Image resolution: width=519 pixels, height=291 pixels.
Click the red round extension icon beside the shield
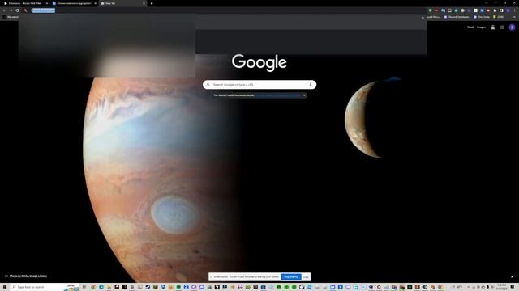point(436,11)
